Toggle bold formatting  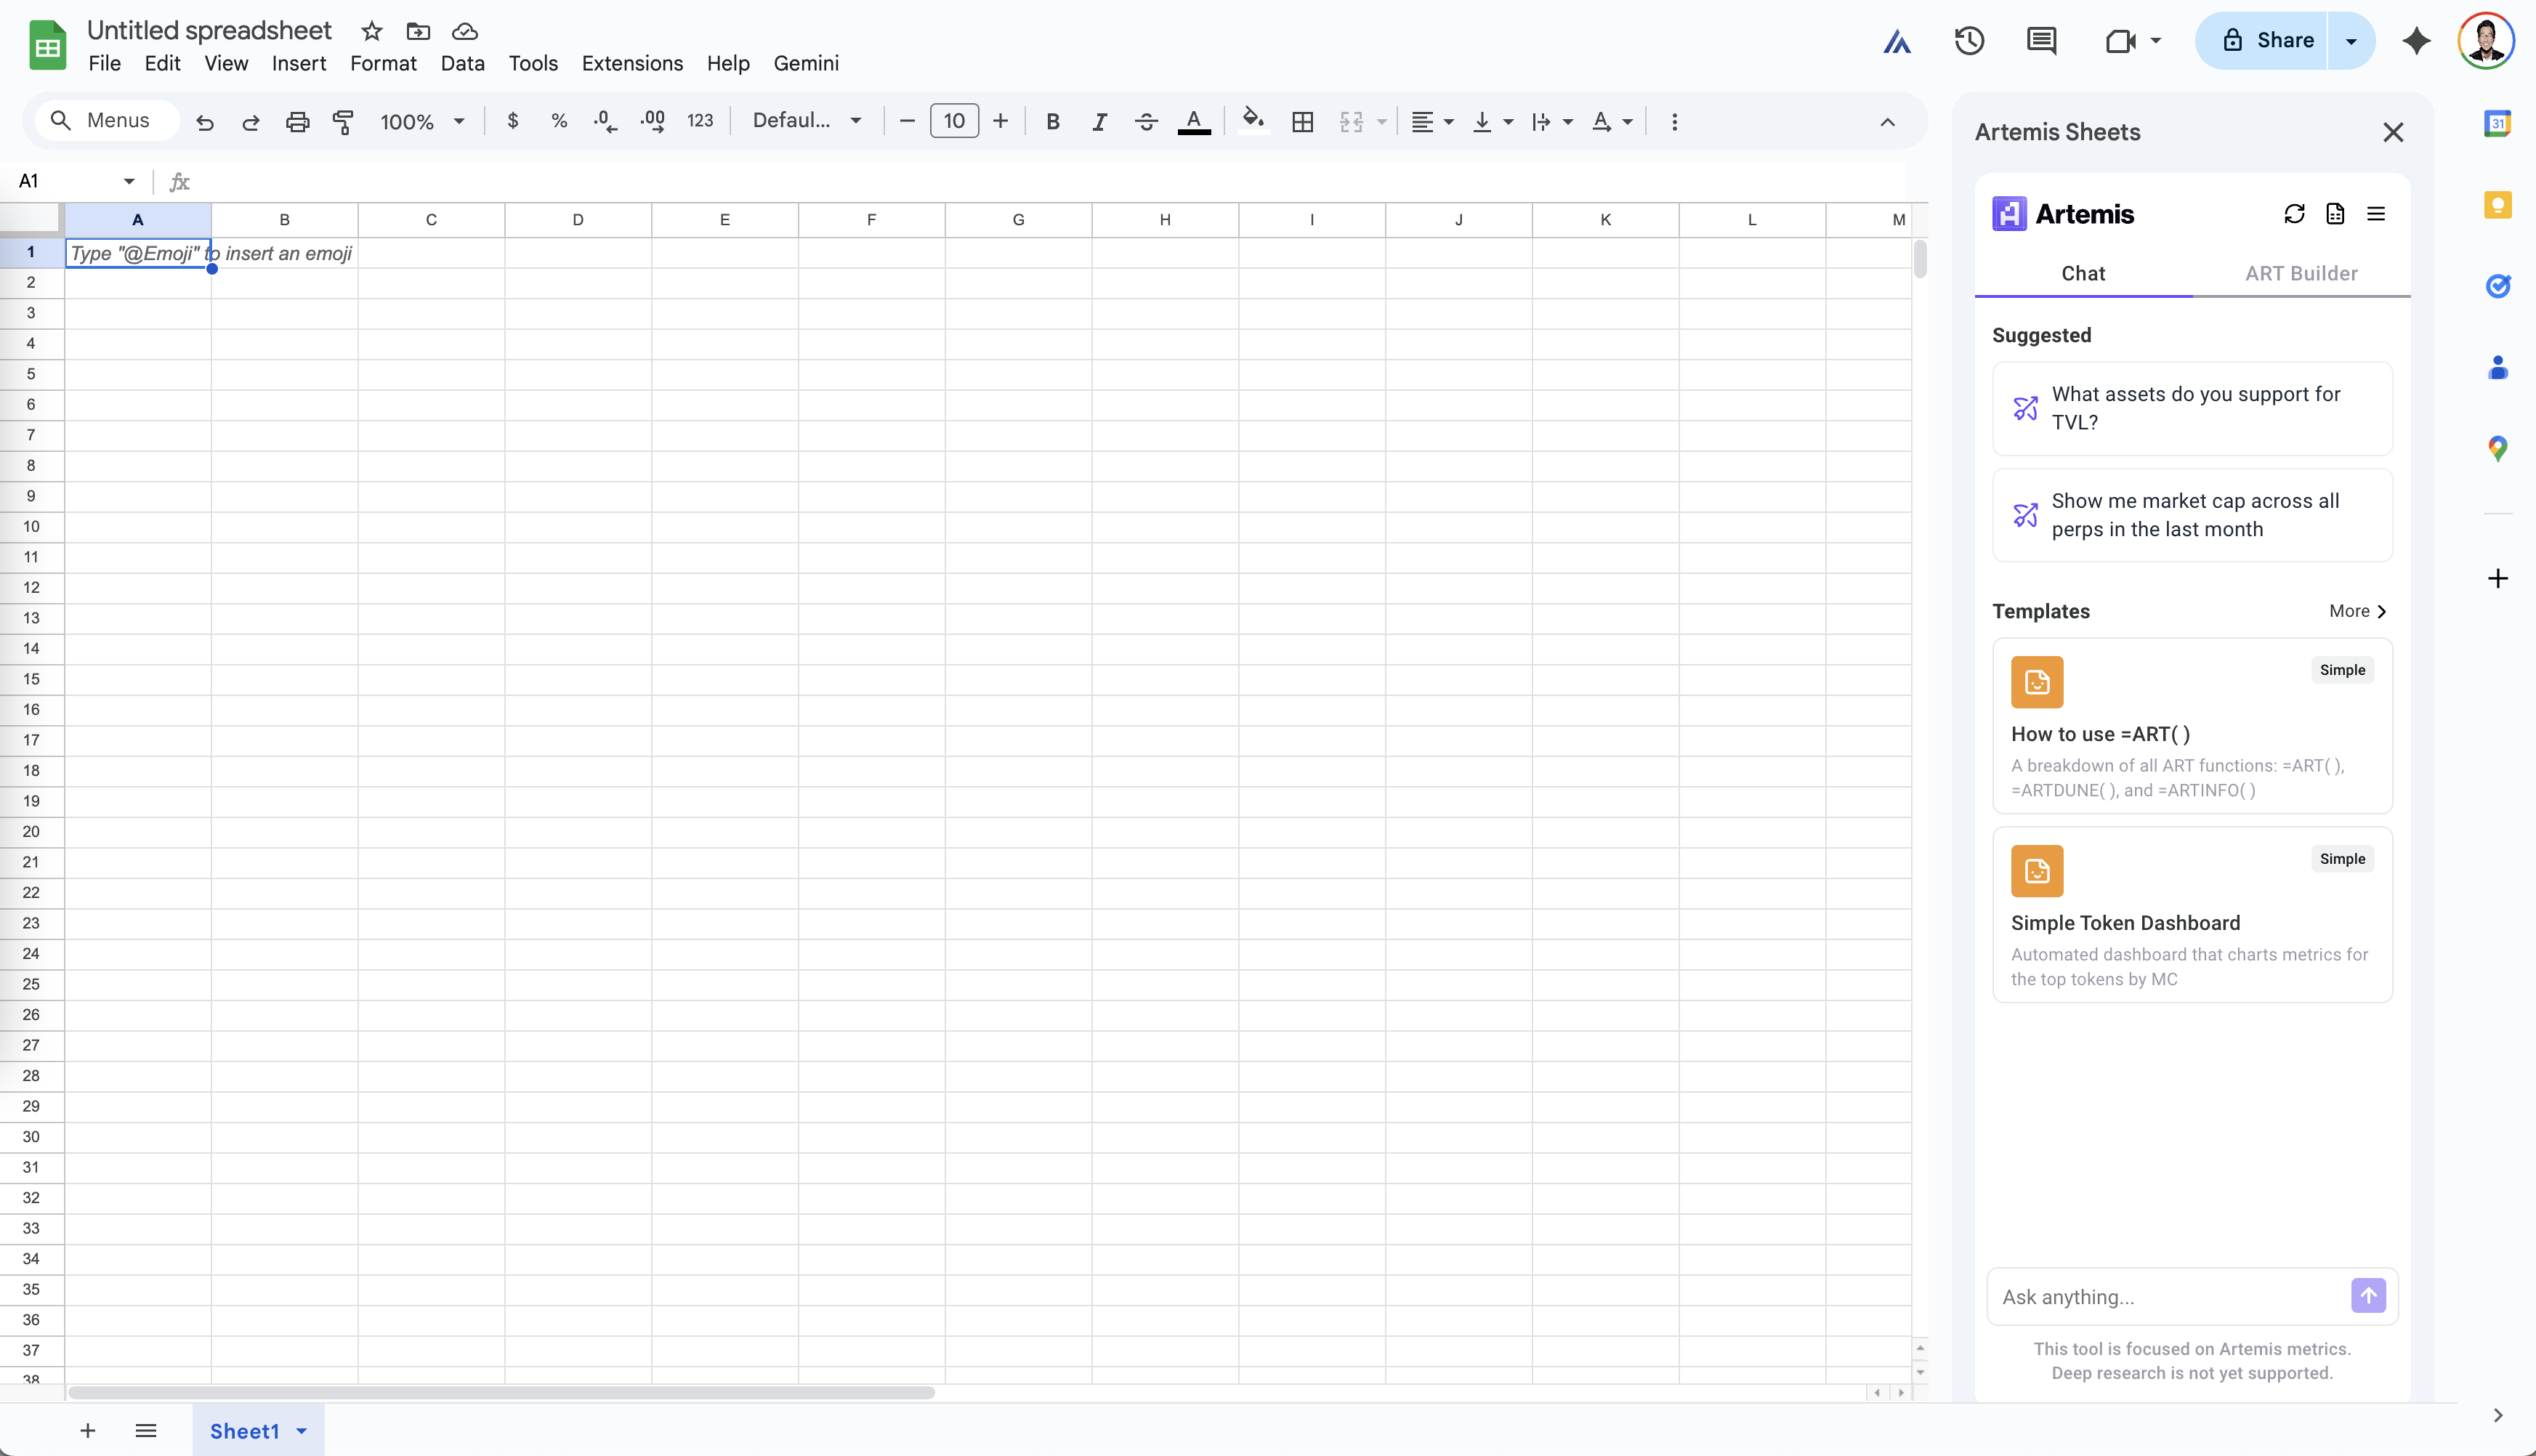[x=1052, y=122]
